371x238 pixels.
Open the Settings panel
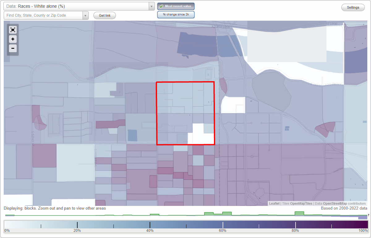[x=353, y=7]
